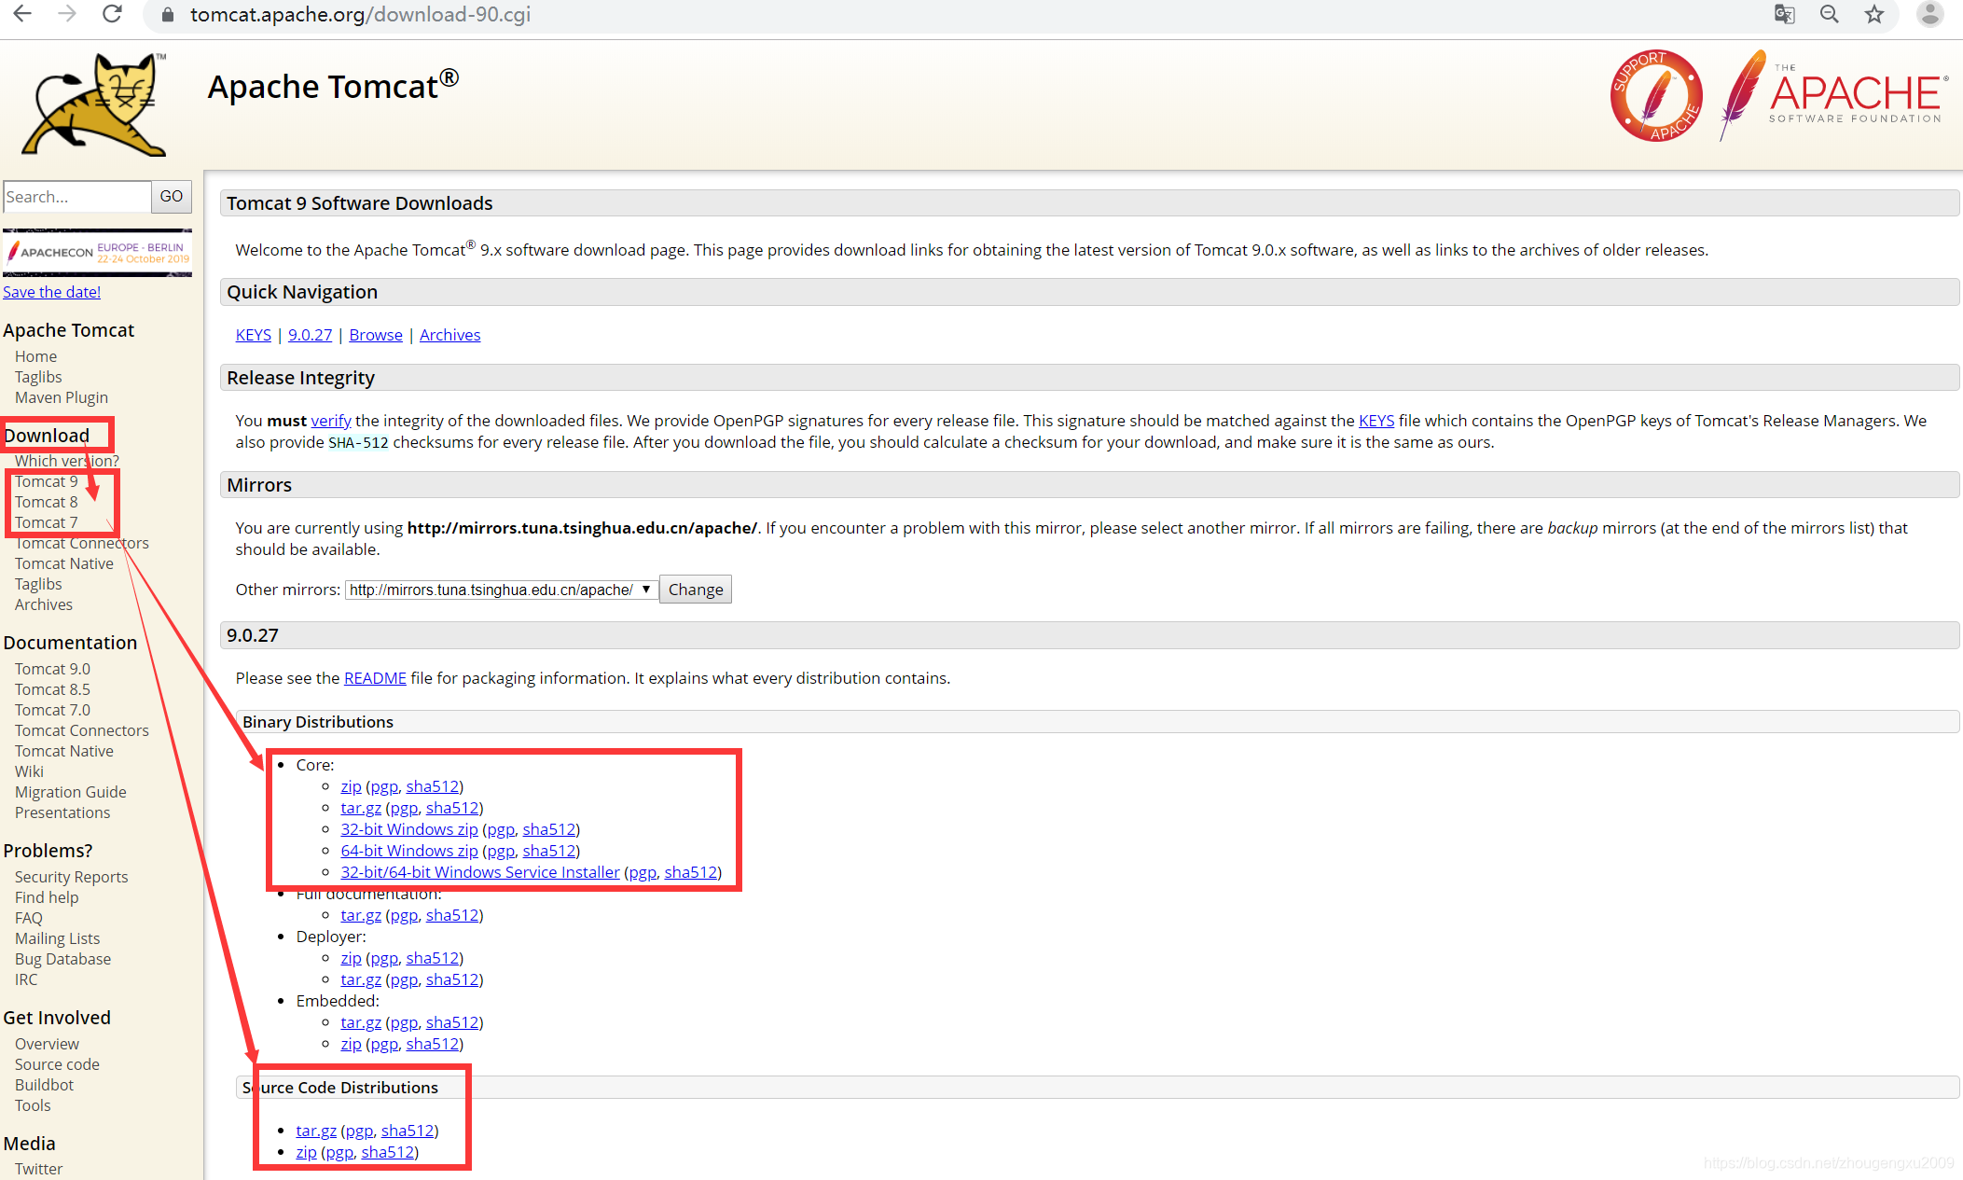Download the 64-bit Windows zip
Viewport: 1963px width, 1180px height.
click(x=409, y=851)
